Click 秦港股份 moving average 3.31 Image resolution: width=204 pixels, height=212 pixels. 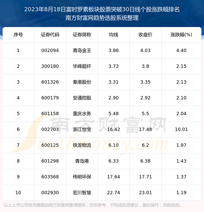[113, 82]
